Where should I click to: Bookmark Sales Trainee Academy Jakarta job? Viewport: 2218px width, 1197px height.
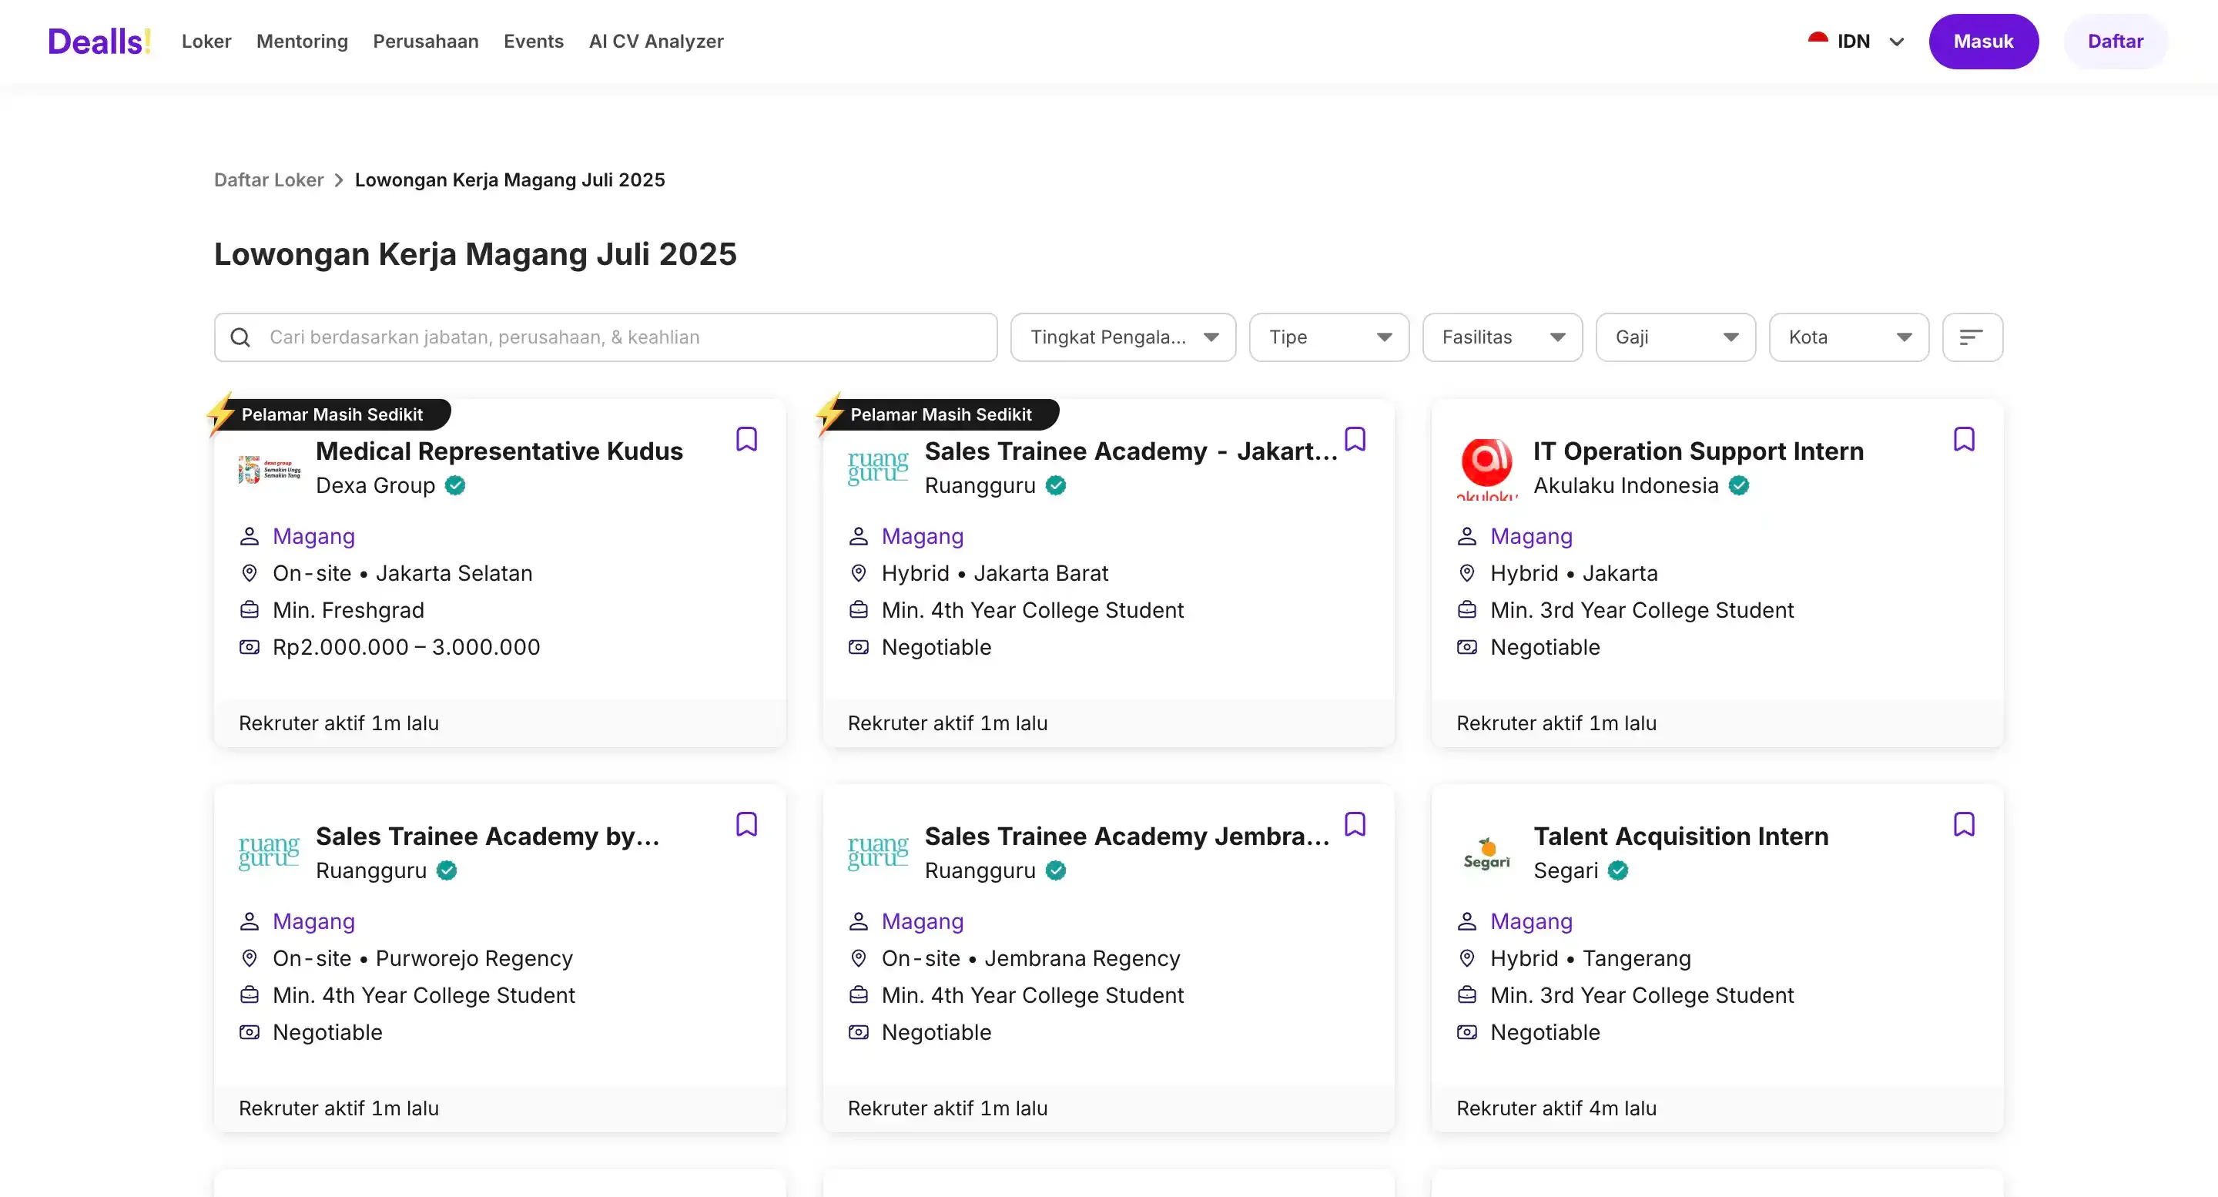pos(1355,439)
